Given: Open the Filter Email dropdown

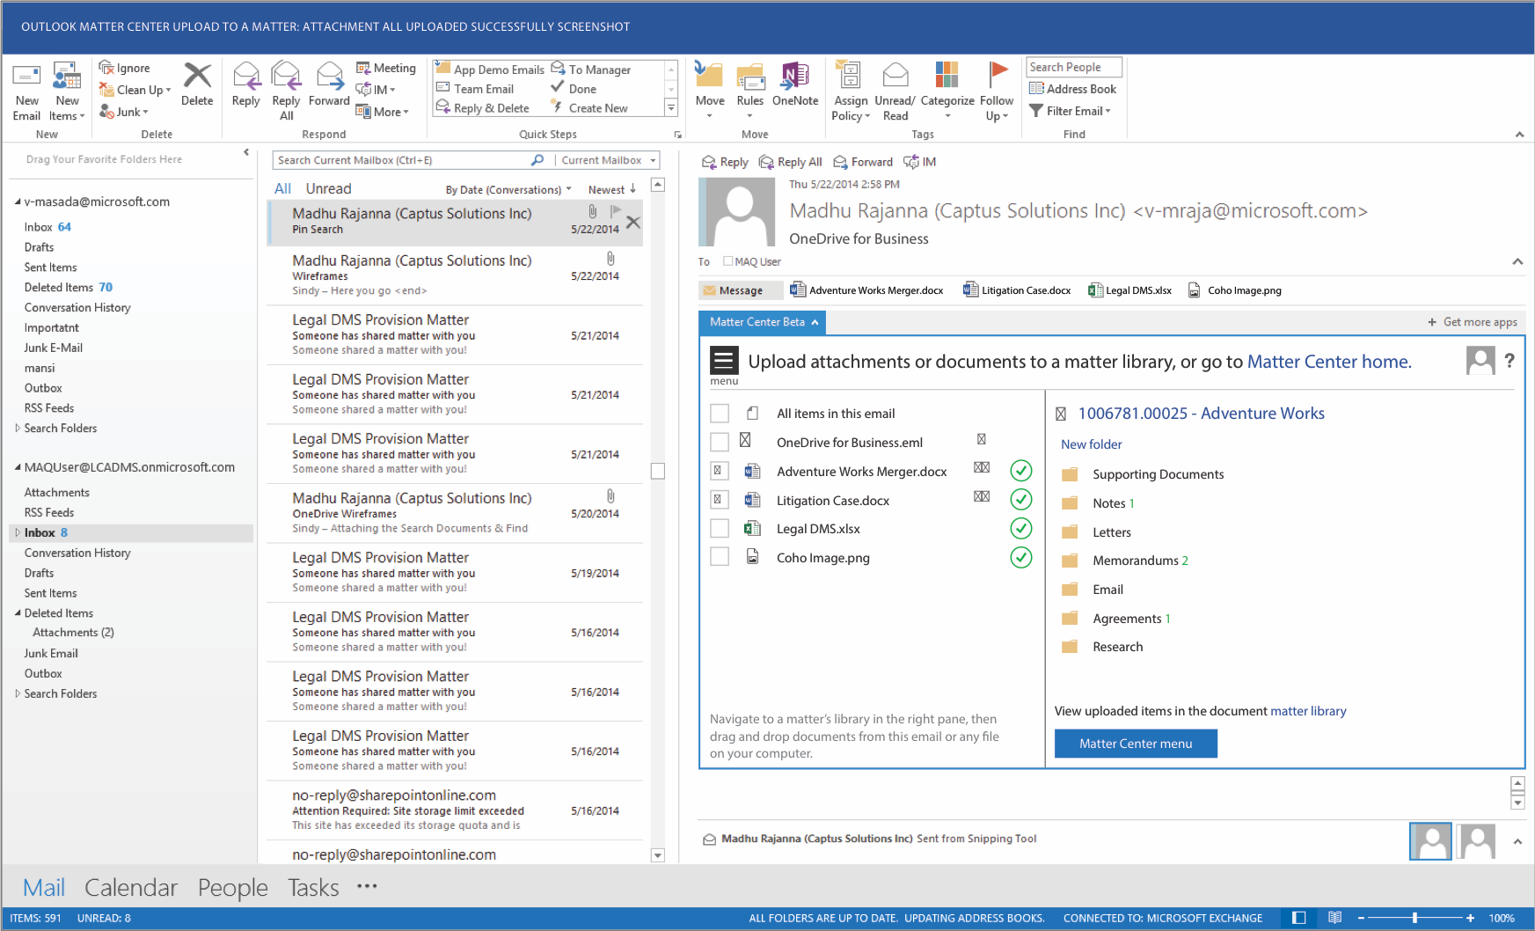Looking at the screenshot, I should (1071, 111).
